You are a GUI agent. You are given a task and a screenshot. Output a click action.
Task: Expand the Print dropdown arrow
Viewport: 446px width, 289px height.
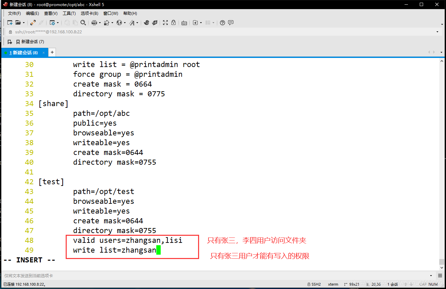[x=100, y=23]
